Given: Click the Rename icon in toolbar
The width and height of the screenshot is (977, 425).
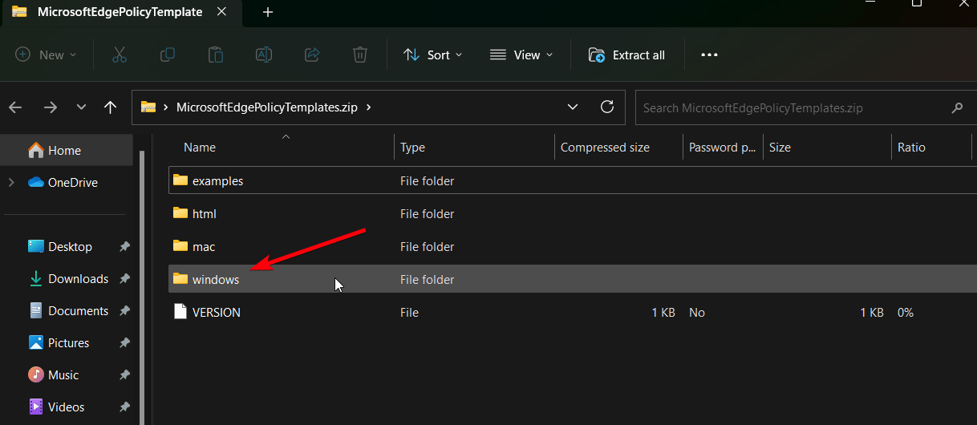Looking at the screenshot, I should point(264,55).
